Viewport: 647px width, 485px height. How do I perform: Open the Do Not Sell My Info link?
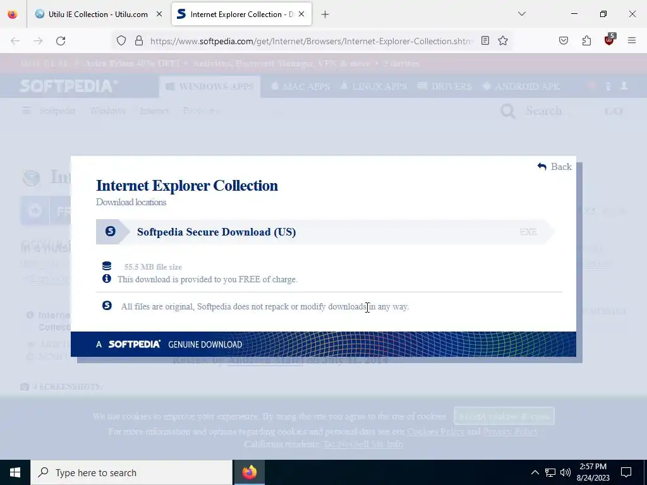tap(363, 444)
